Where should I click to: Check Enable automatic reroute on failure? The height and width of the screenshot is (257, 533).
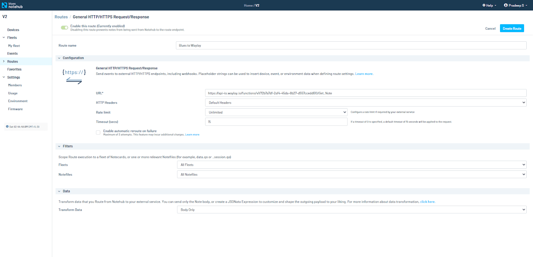[98, 132]
